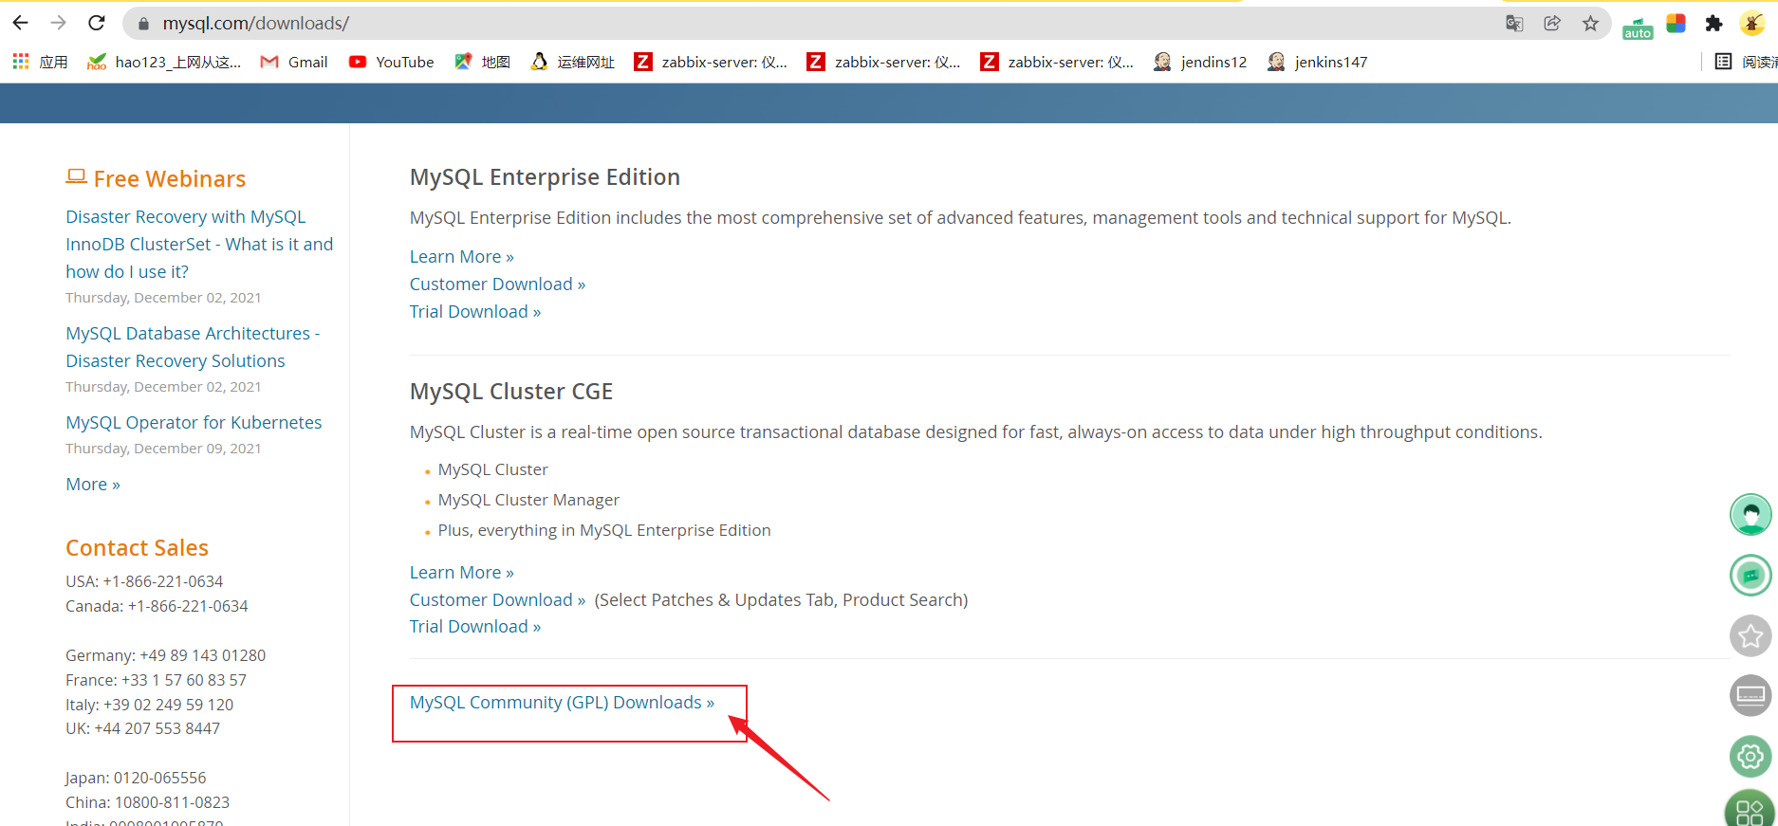Open MySQL Community (GPL) Downloads link

(562, 702)
